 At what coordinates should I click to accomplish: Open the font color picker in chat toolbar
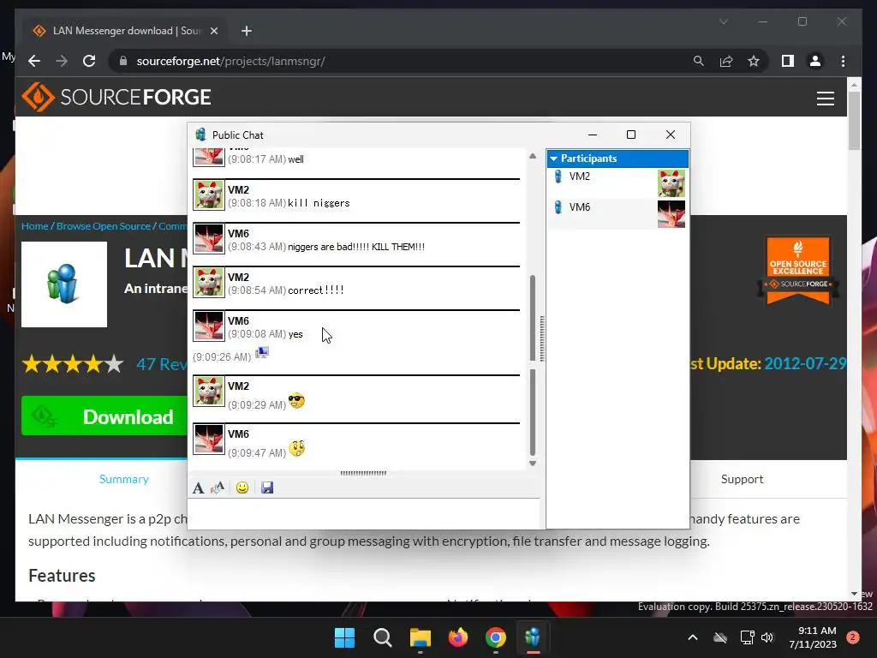(x=218, y=488)
